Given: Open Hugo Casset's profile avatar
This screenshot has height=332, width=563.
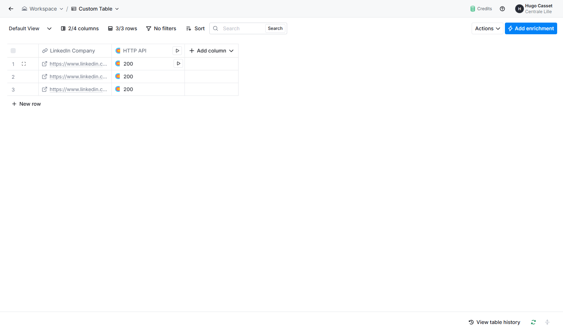Looking at the screenshot, I should pos(519,9).
